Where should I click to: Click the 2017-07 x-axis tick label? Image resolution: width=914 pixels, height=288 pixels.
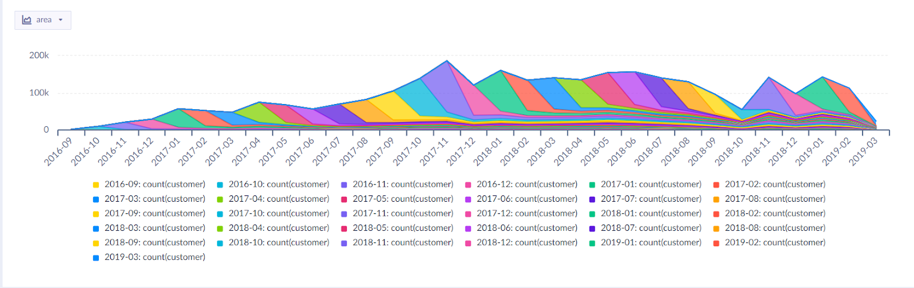pos(327,152)
